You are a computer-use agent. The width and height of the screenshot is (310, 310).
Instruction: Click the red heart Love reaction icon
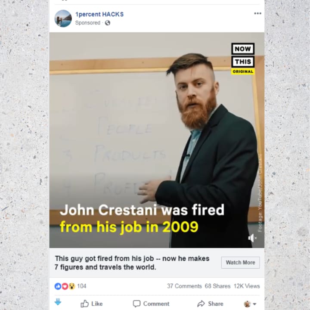(x=65, y=286)
